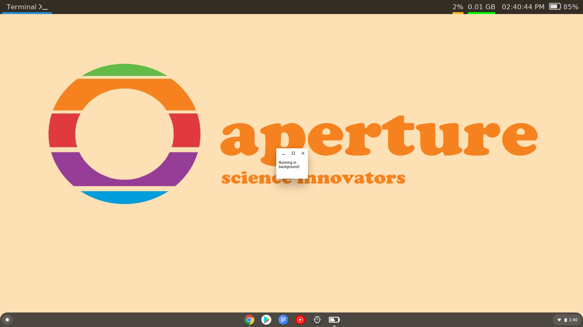Open the system tray showing 2:40

567,320
